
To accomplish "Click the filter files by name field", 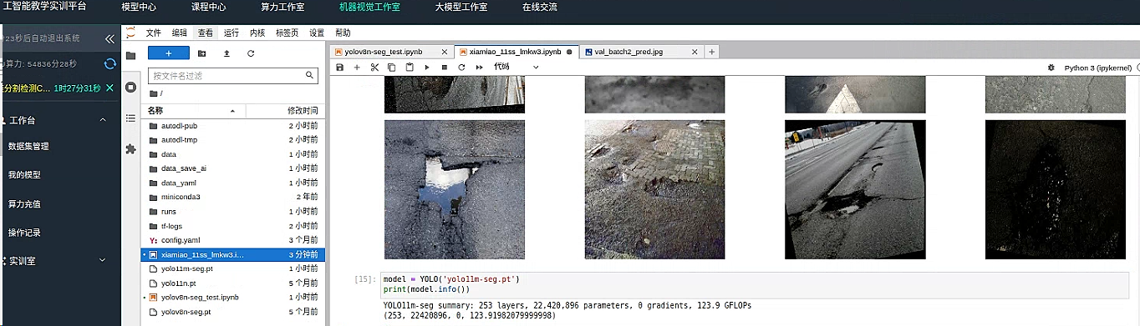I will (x=233, y=76).
